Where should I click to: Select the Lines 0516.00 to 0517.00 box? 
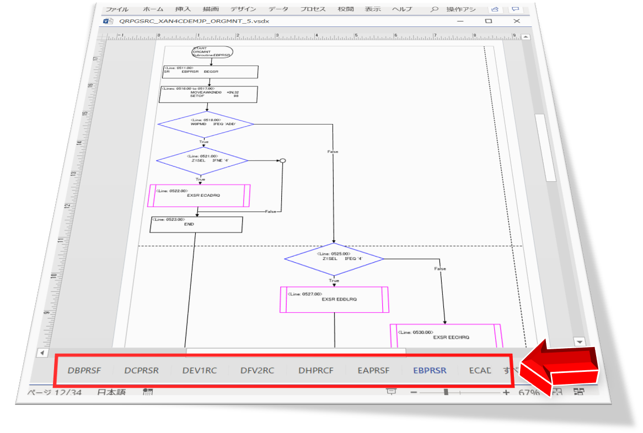coord(208,94)
